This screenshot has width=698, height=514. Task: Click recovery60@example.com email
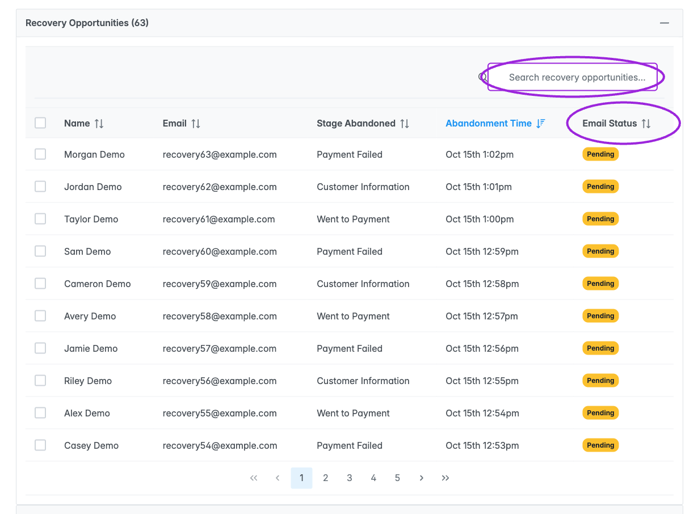pyautogui.click(x=220, y=251)
